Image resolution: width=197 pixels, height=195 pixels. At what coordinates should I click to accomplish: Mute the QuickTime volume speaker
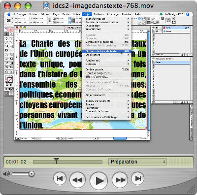(6, 174)
